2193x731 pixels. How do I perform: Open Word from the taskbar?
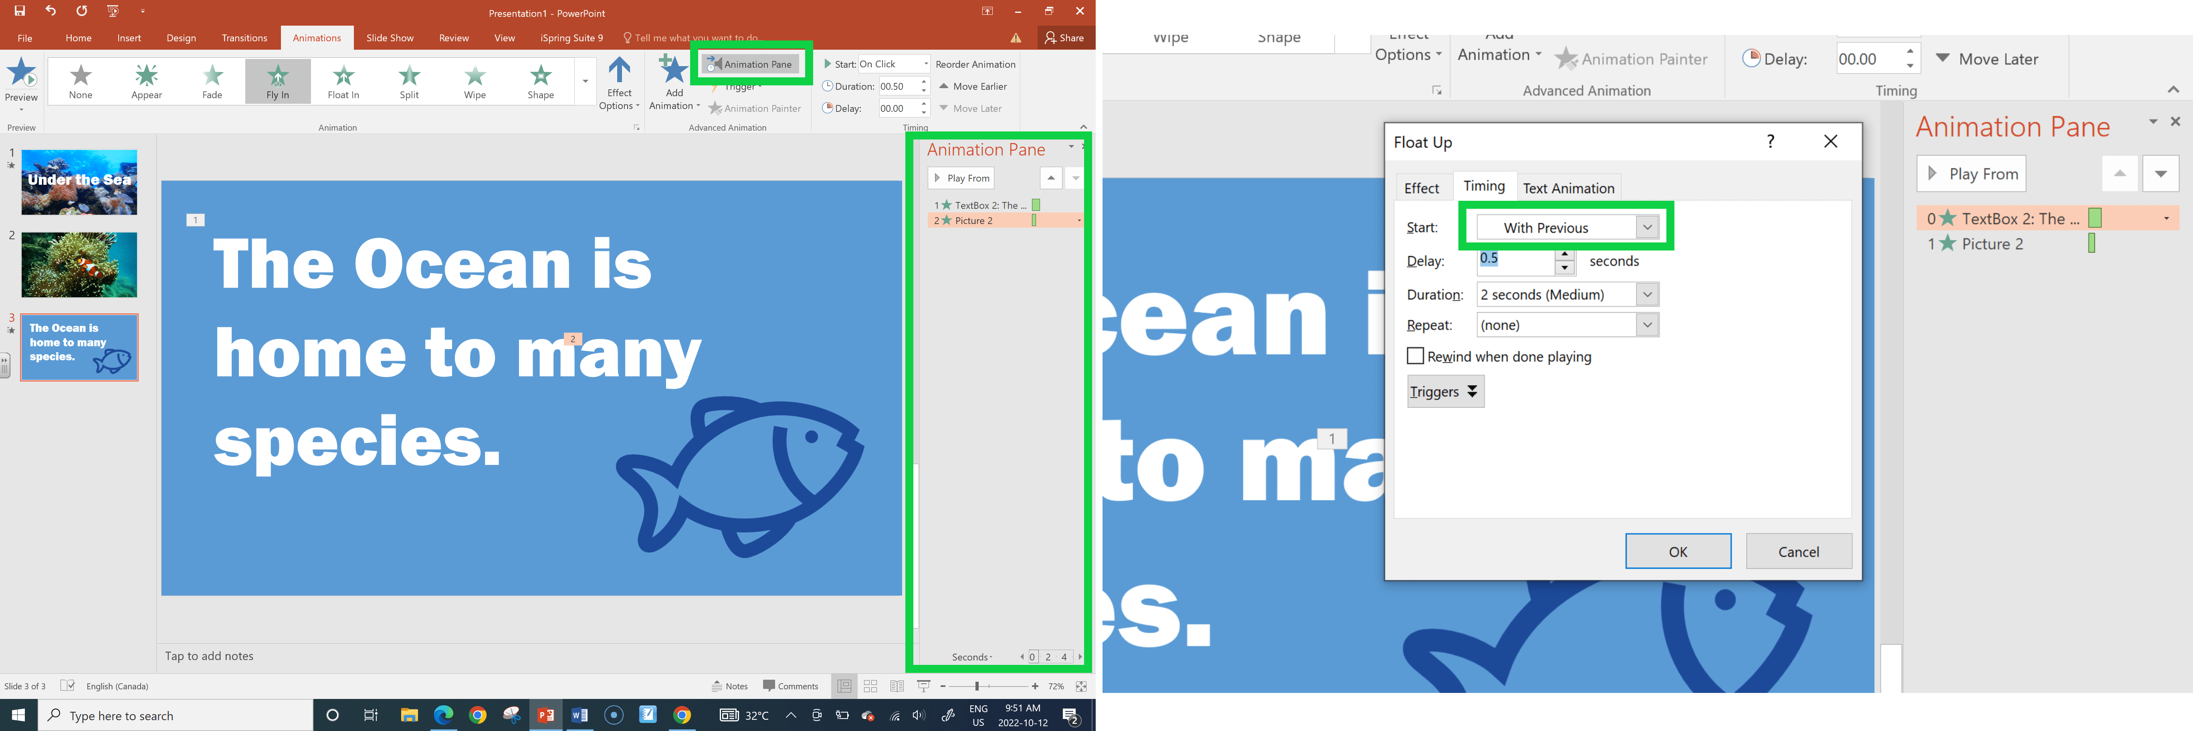pyautogui.click(x=580, y=715)
